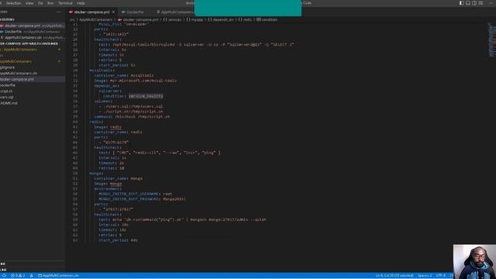The image size is (496, 279).
Task: Expand the first AppMultiContainers folder
Action: tap(33, 50)
